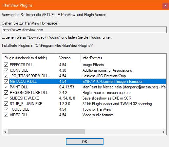Click 'EXIF/IPTC/Comment image information' text

point(113,82)
